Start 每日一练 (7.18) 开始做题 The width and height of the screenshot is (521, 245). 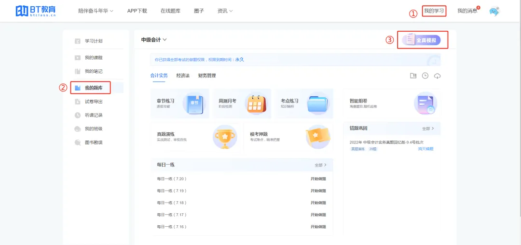pos(318,203)
